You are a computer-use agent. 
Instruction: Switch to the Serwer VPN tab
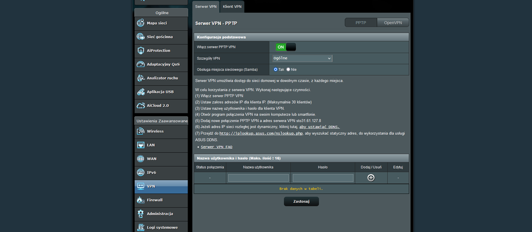pos(206,6)
